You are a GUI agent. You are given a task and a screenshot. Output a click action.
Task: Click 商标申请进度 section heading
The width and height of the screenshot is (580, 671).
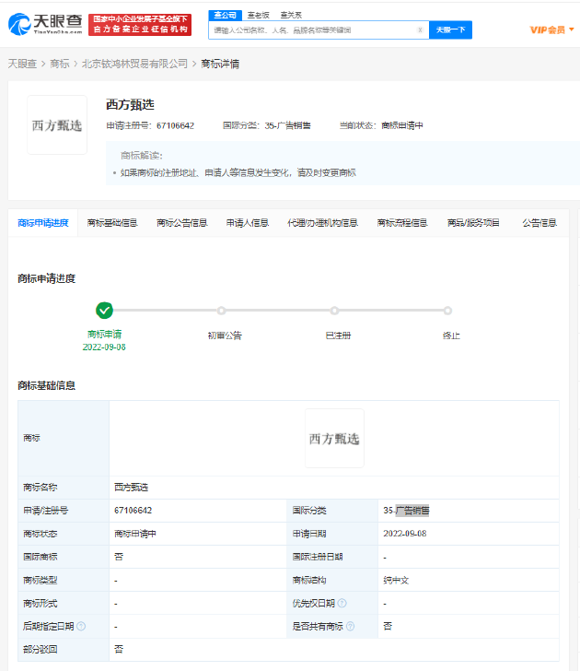click(x=47, y=278)
